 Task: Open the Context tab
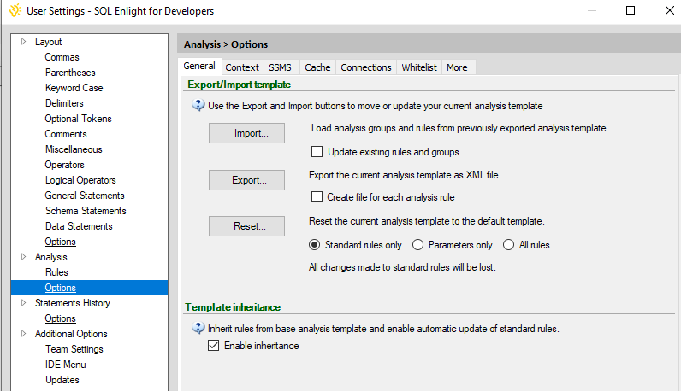click(242, 67)
